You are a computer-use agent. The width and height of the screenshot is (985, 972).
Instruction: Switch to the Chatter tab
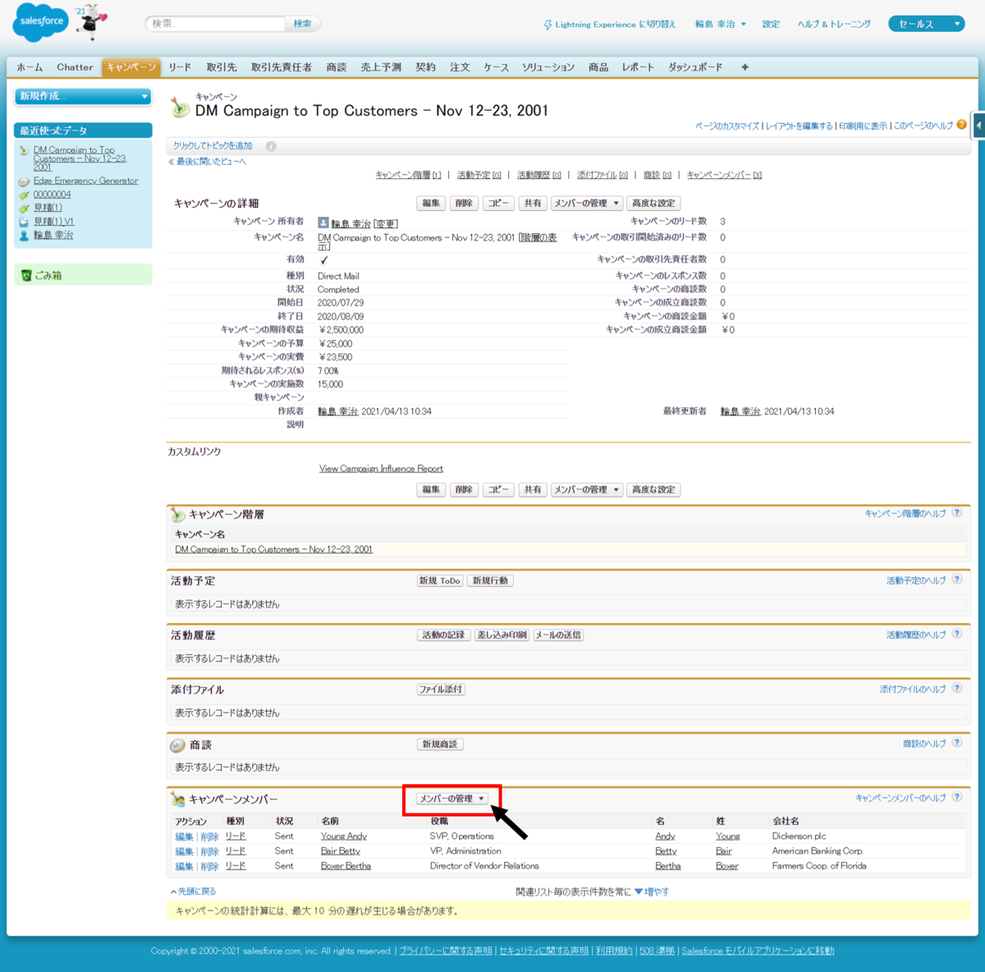tap(75, 67)
